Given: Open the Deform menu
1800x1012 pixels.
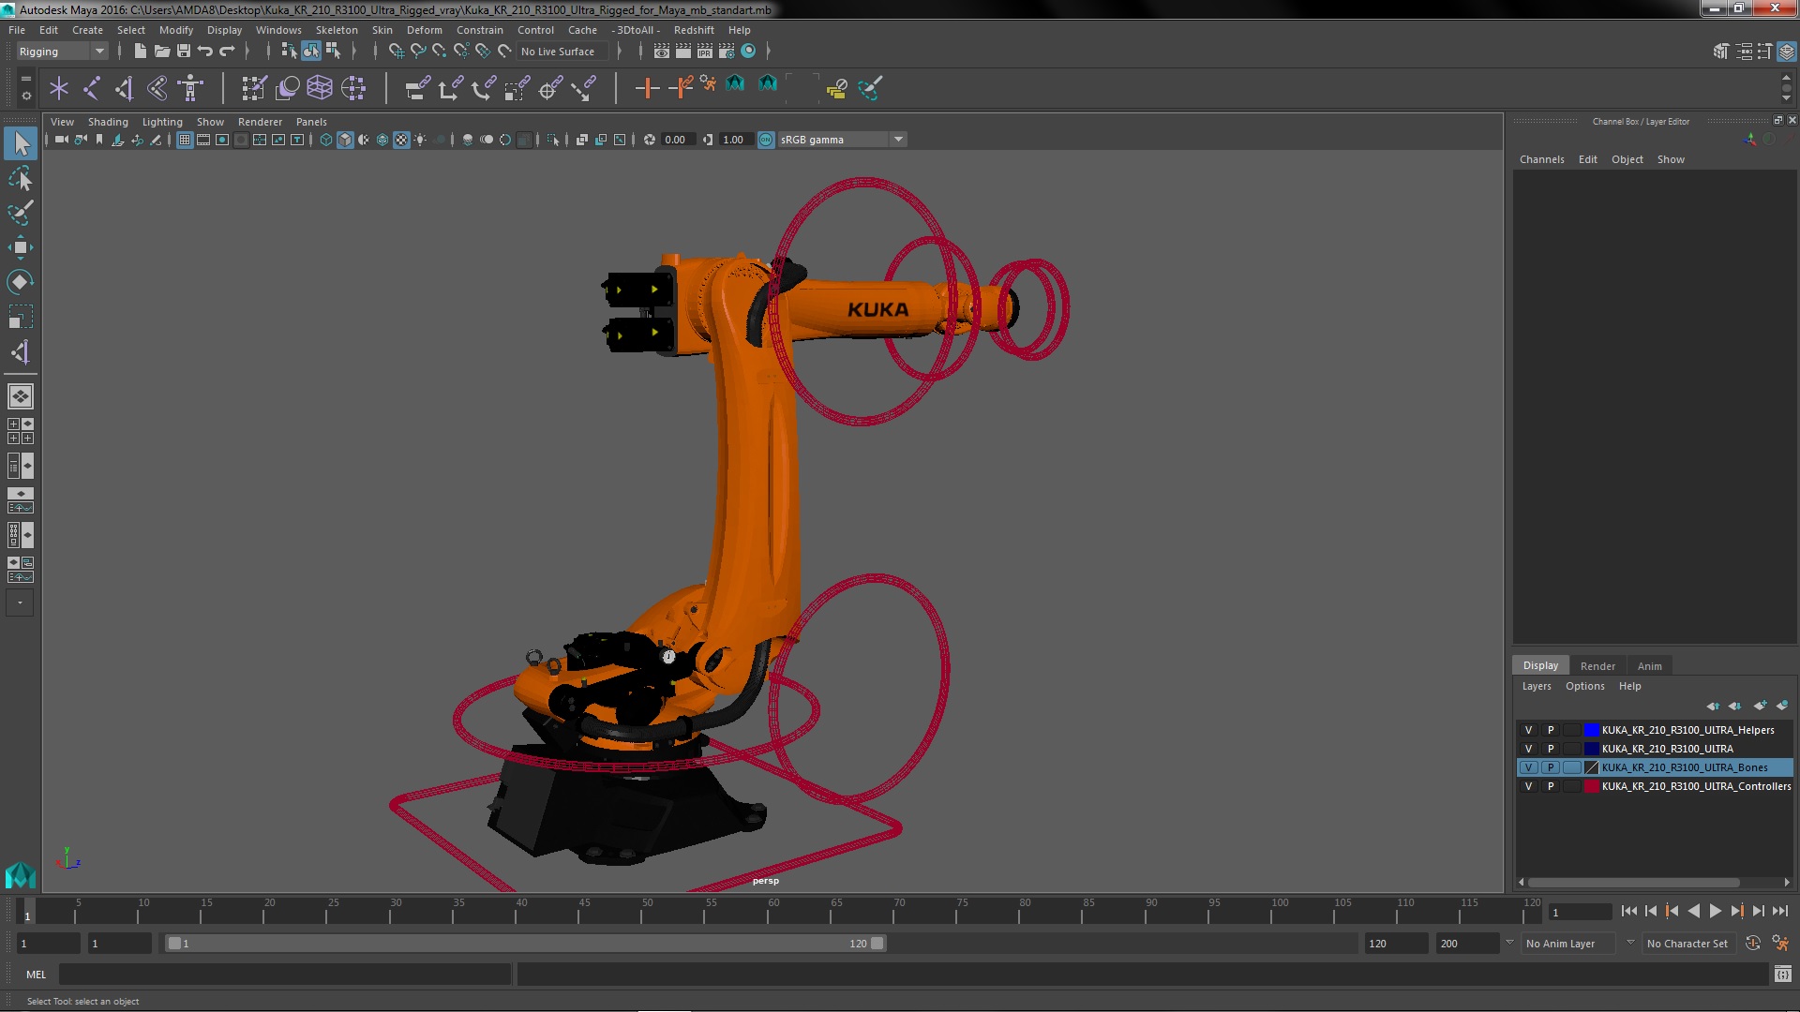Looking at the screenshot, I should tap(424, 30).
